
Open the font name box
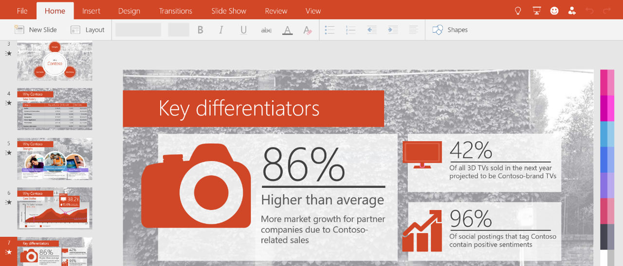pos(138,30)
